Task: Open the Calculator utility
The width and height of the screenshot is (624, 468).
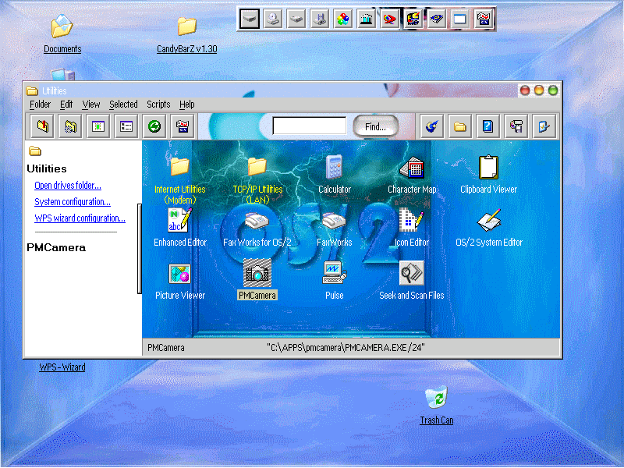Action: (334, 167)
